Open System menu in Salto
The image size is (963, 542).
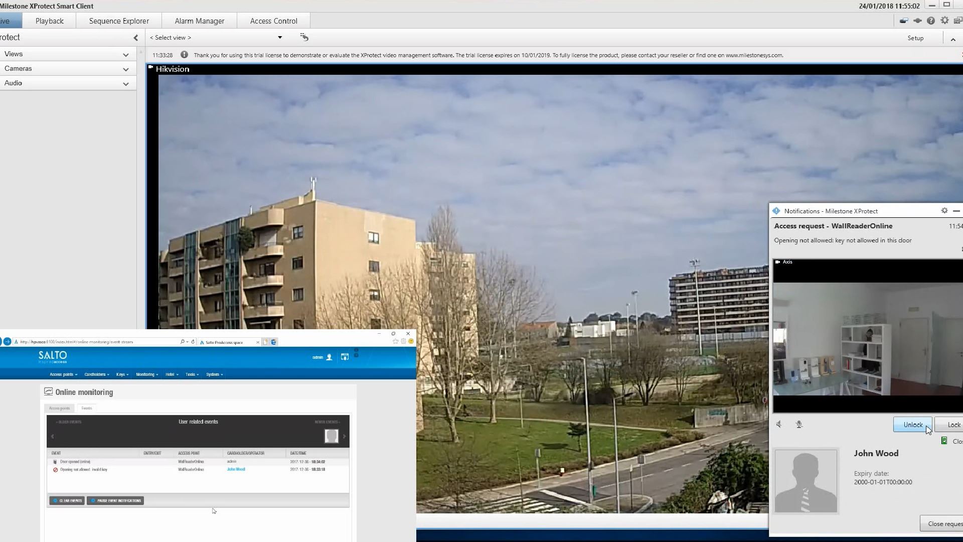pyautogui.click(x=214, y=374)
